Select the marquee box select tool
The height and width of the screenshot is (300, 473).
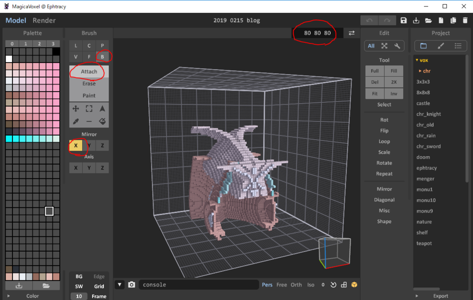[89, 109]
